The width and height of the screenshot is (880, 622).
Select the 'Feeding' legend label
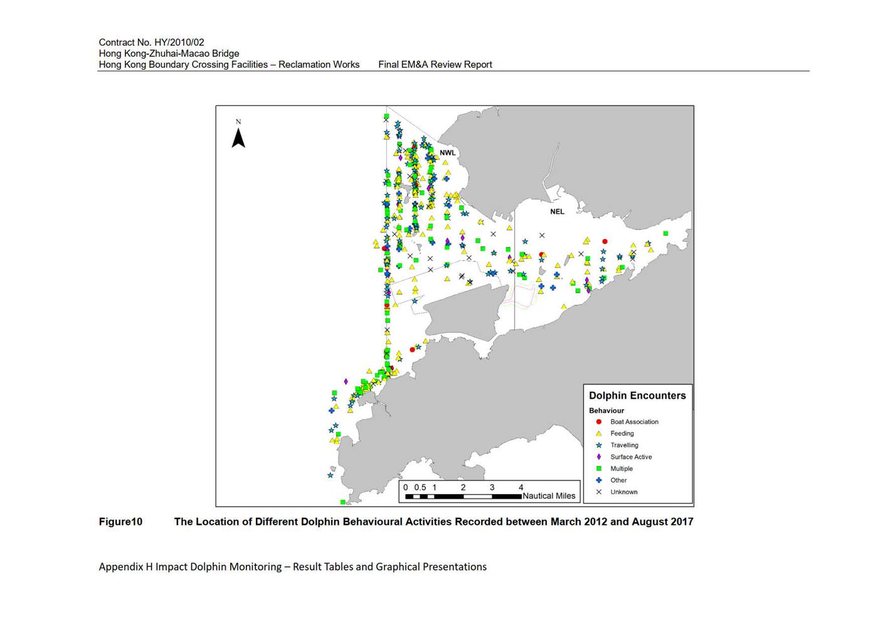coord(622,433)
